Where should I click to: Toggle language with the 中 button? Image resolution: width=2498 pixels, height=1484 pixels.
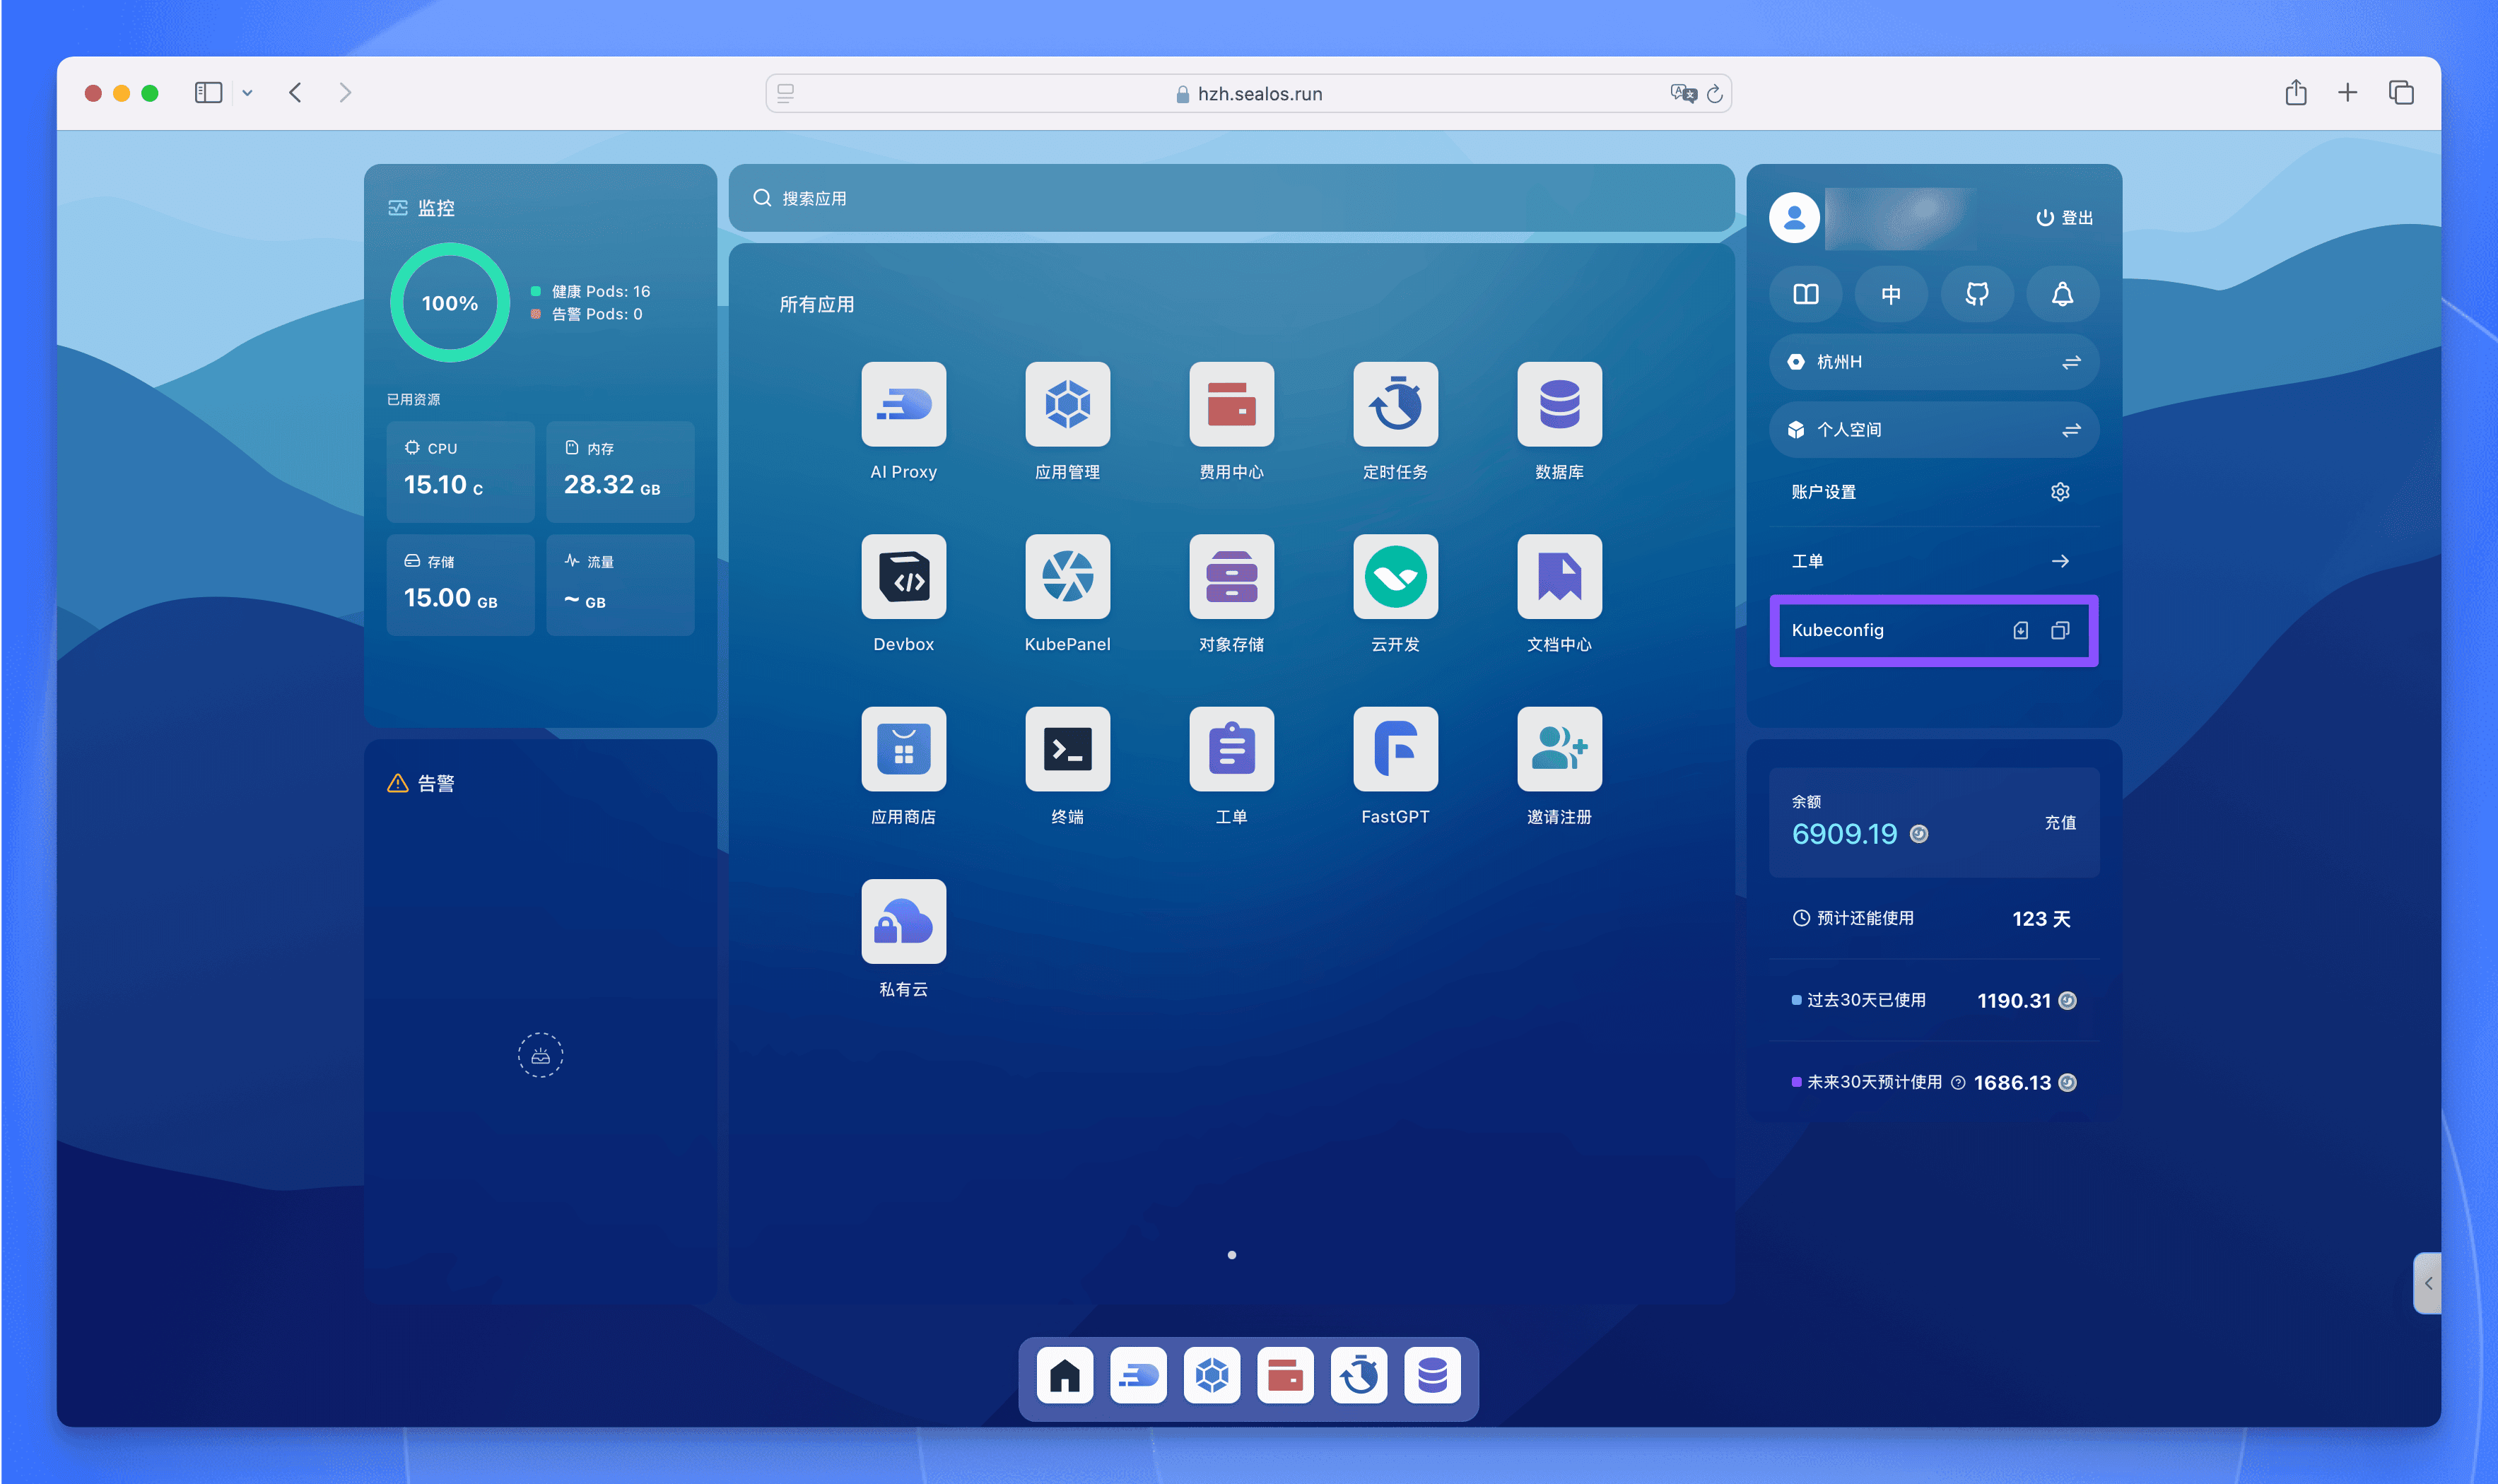tap(1890, 294)
